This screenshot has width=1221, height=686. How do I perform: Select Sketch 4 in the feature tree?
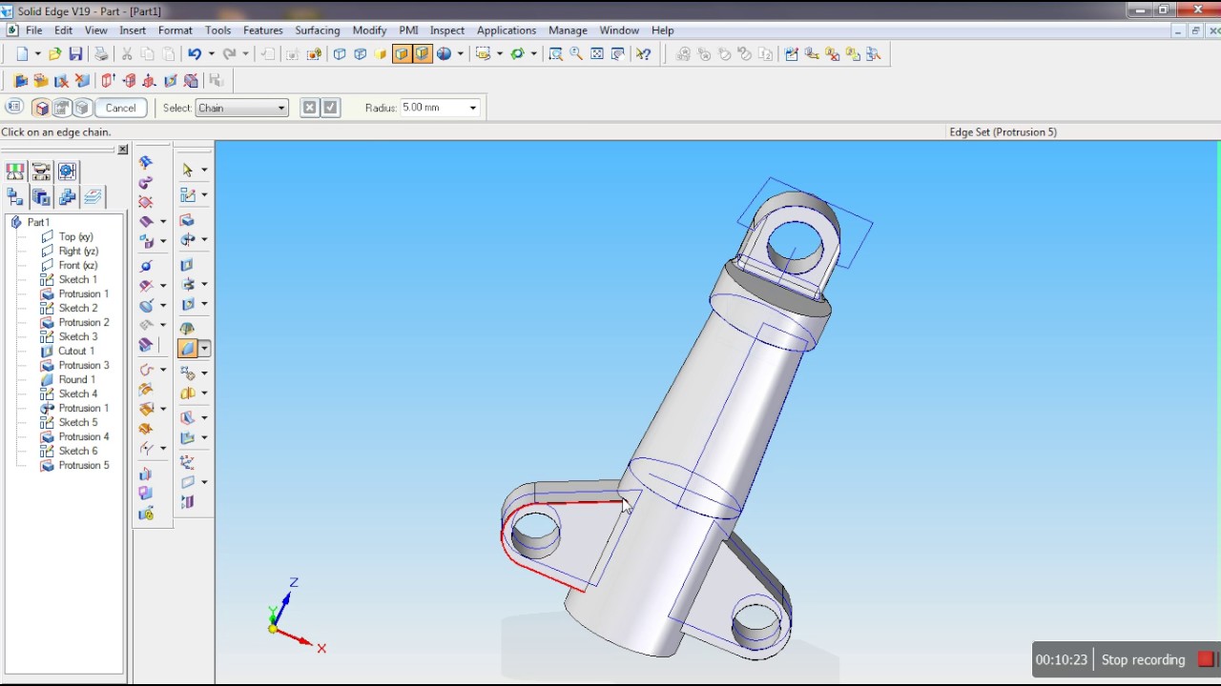(78, 393)
